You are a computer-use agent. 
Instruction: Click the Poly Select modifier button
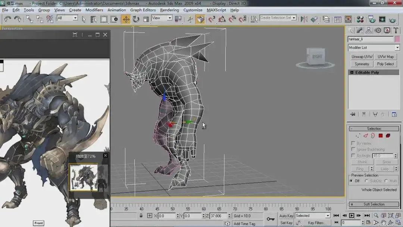(x=385, y=64)
